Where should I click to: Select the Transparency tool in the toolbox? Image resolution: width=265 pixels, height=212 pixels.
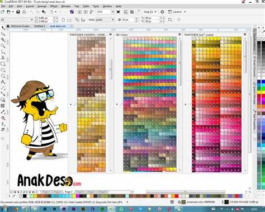click(3, 106)
